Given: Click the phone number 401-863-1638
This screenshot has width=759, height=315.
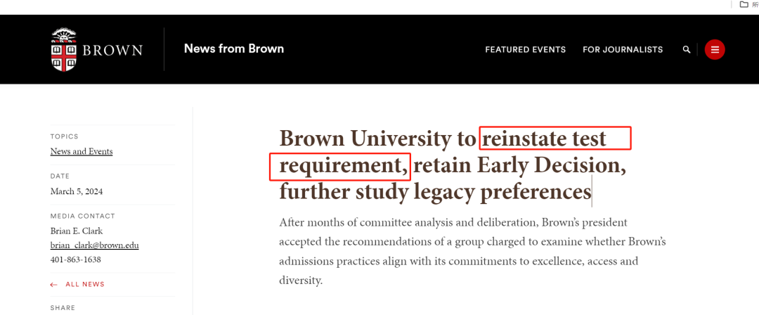Looking at the screenshot, I should 76,259.
